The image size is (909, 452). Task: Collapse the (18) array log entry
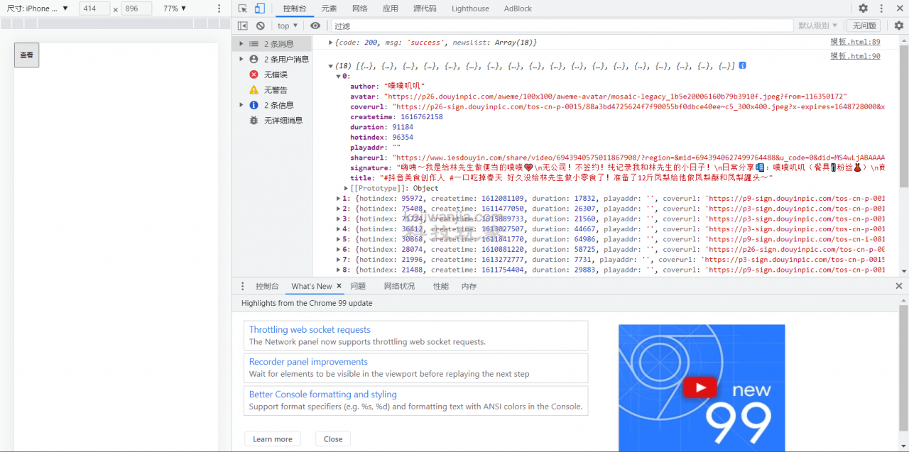[x=330, y=66]
